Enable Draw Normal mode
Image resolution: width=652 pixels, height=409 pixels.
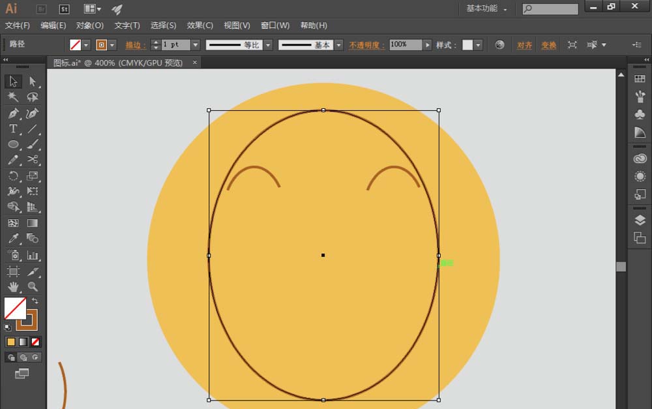point(11,357)
